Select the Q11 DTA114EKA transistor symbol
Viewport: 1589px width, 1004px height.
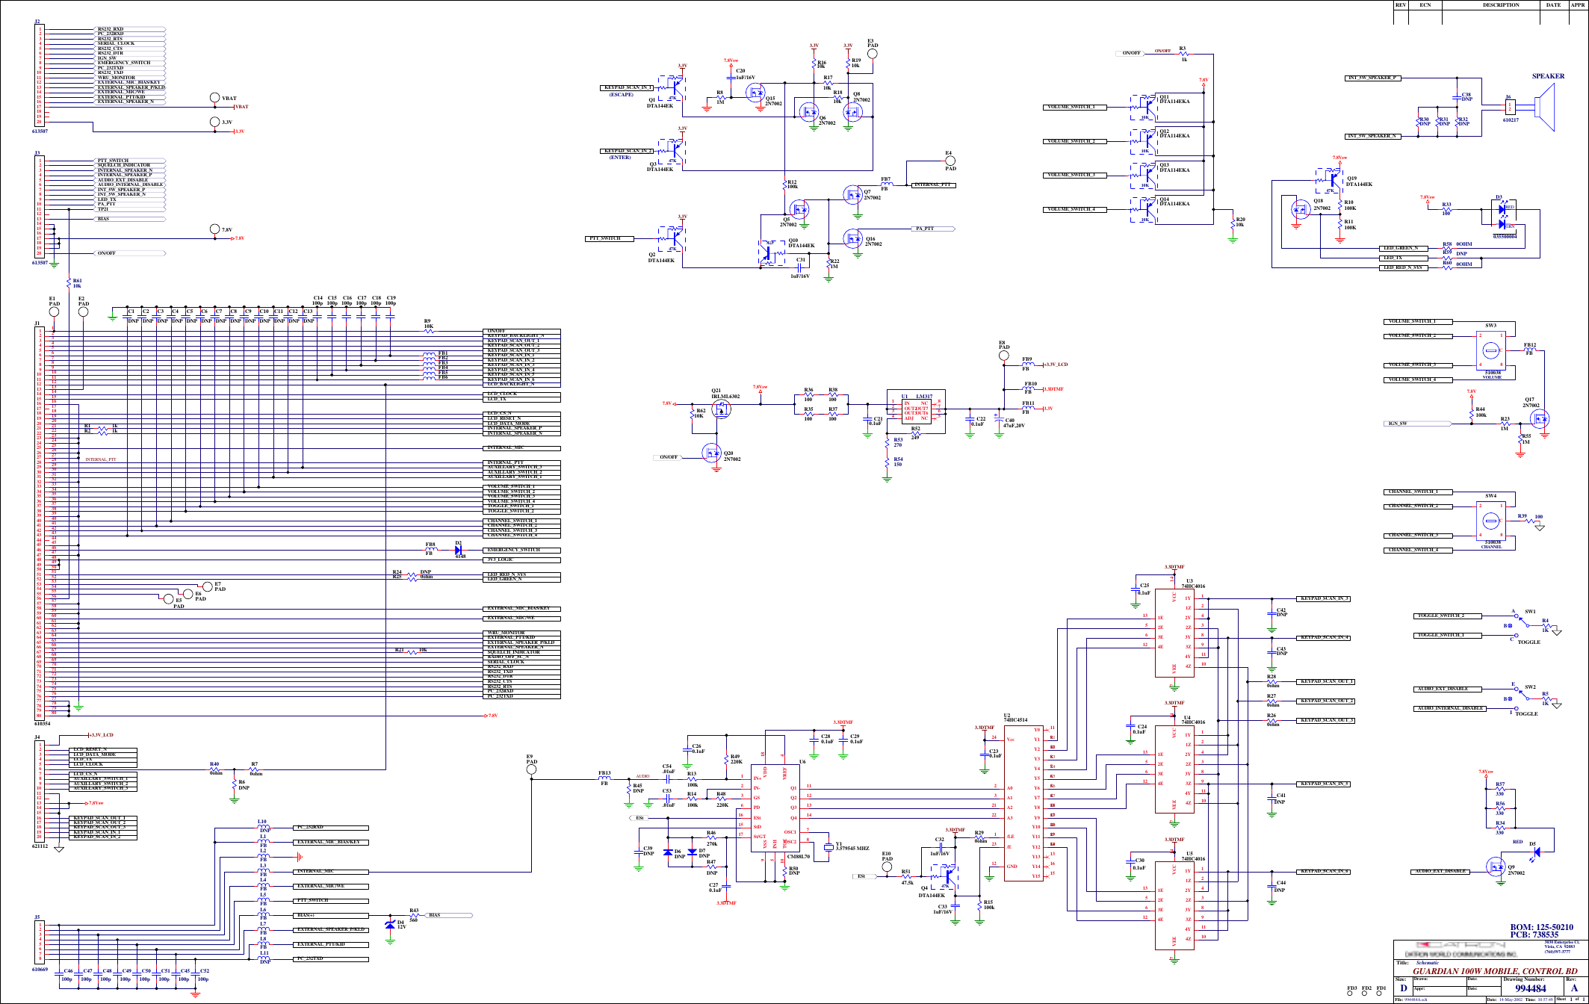1144,107
